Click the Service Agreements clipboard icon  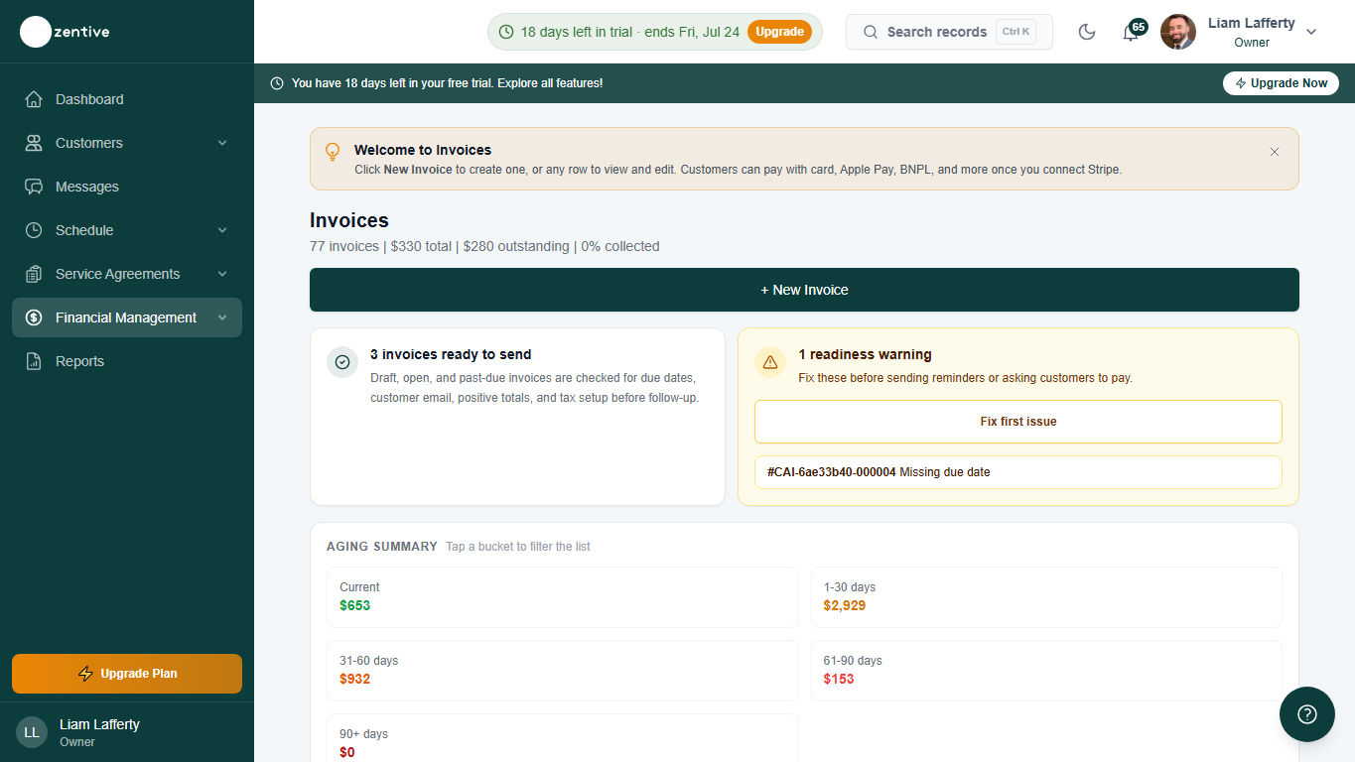click(x=34, y=274)
